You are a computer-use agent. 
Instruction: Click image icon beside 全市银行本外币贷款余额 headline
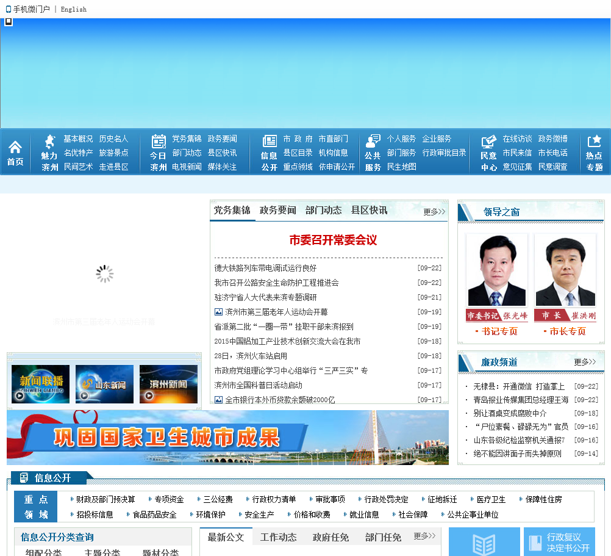218,400
